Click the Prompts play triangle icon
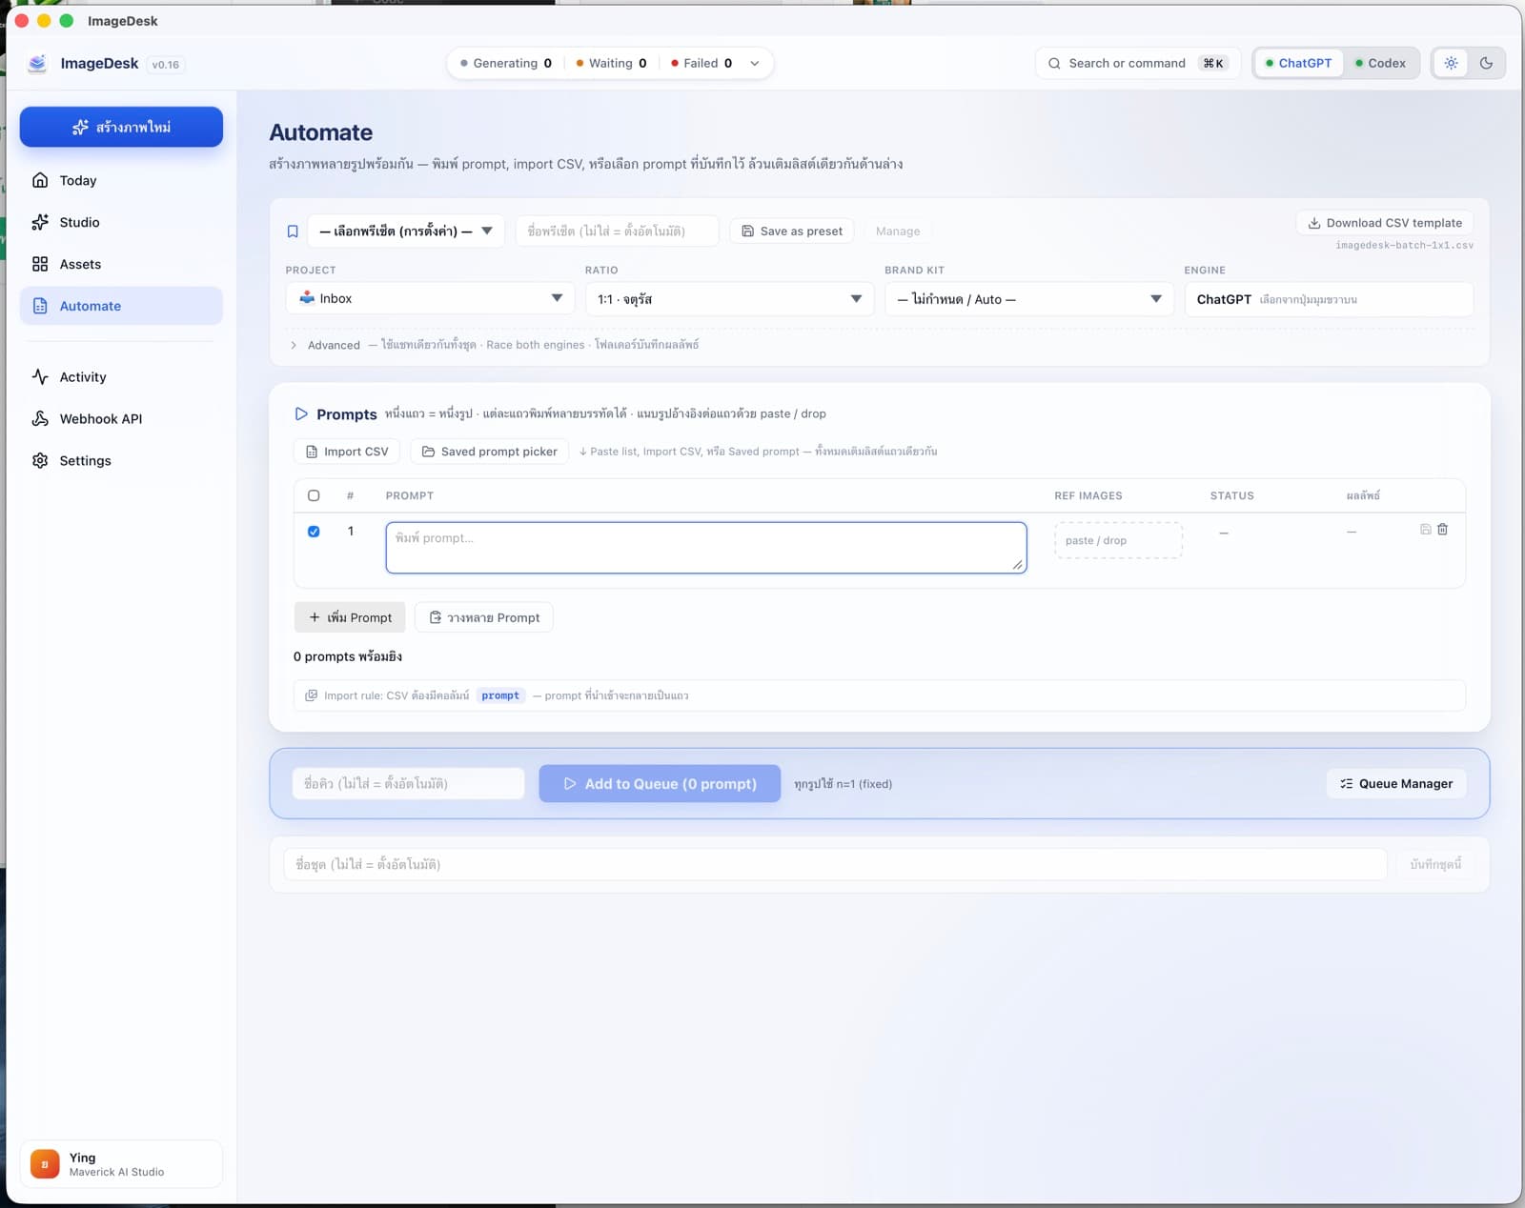The width and height of the screenshot is (1525, 1208). pos(301,413)
